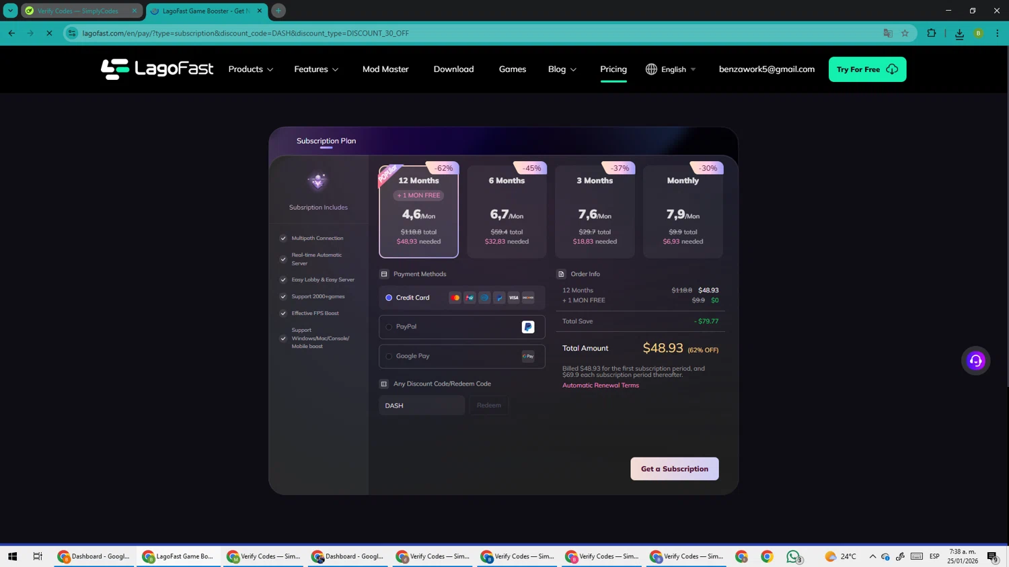Click the temperature weather widget
Screen dimensions: 1009x567
click(x=840, y=556)
